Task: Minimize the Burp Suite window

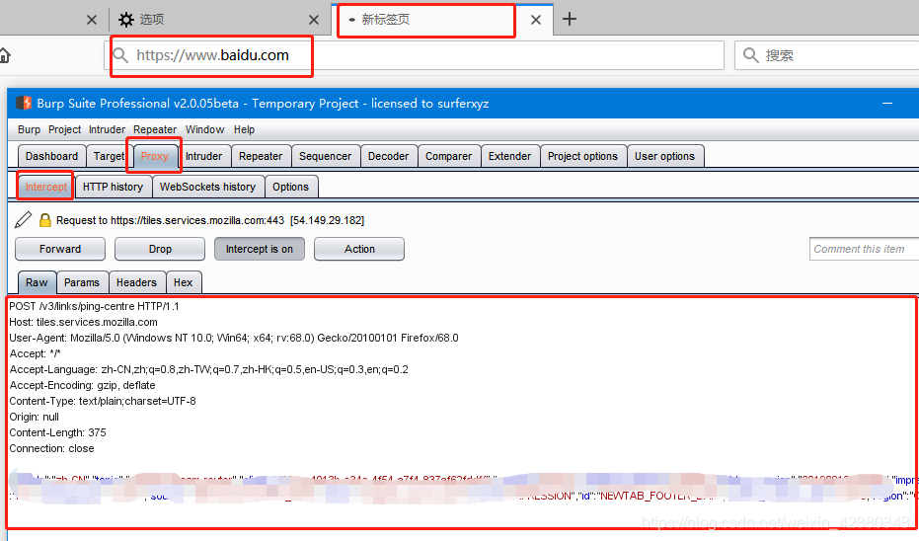Action: (887, 103)
